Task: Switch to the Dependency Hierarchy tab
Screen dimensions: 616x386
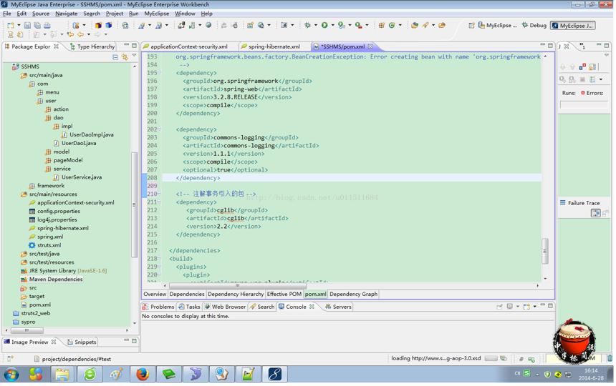Action: coord(236,294)
